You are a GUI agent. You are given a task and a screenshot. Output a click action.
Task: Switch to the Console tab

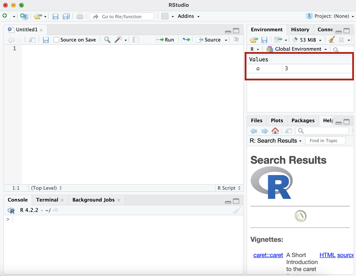coord(18,200)
